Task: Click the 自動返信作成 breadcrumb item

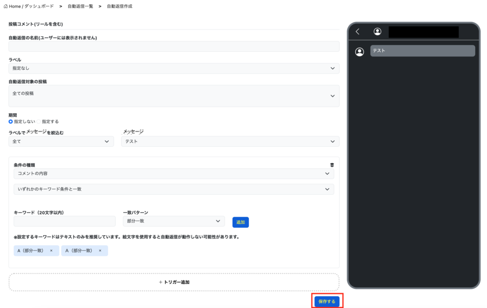Action: tap(119, 6)
